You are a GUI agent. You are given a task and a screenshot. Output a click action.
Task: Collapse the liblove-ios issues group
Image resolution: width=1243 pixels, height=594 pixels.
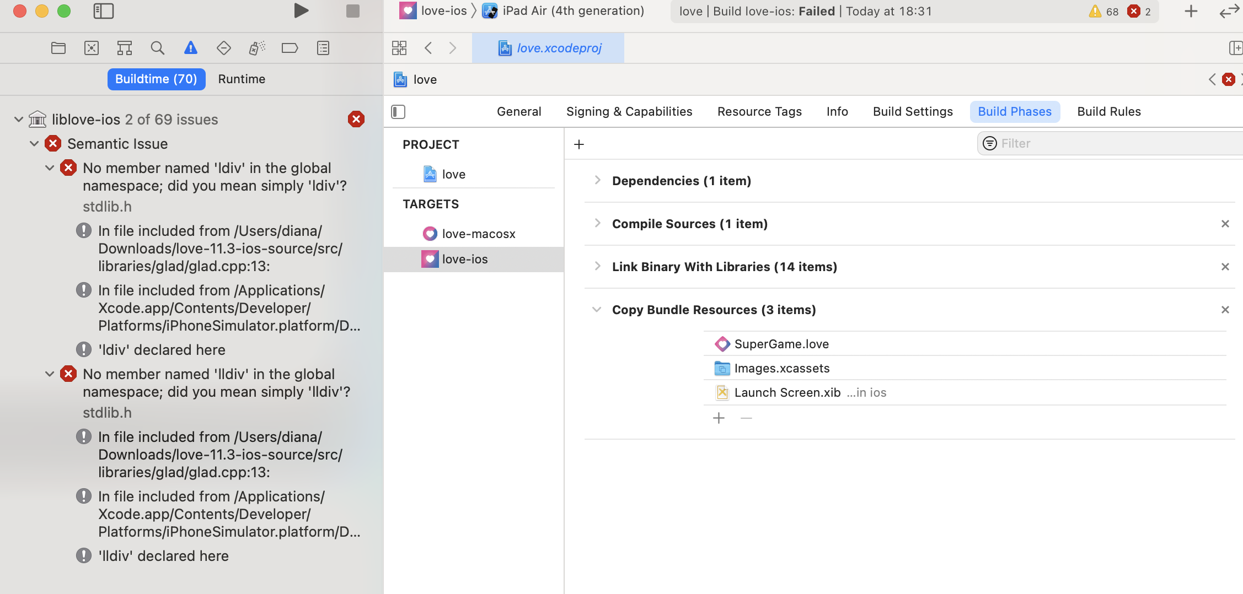[x=19, y=120]
